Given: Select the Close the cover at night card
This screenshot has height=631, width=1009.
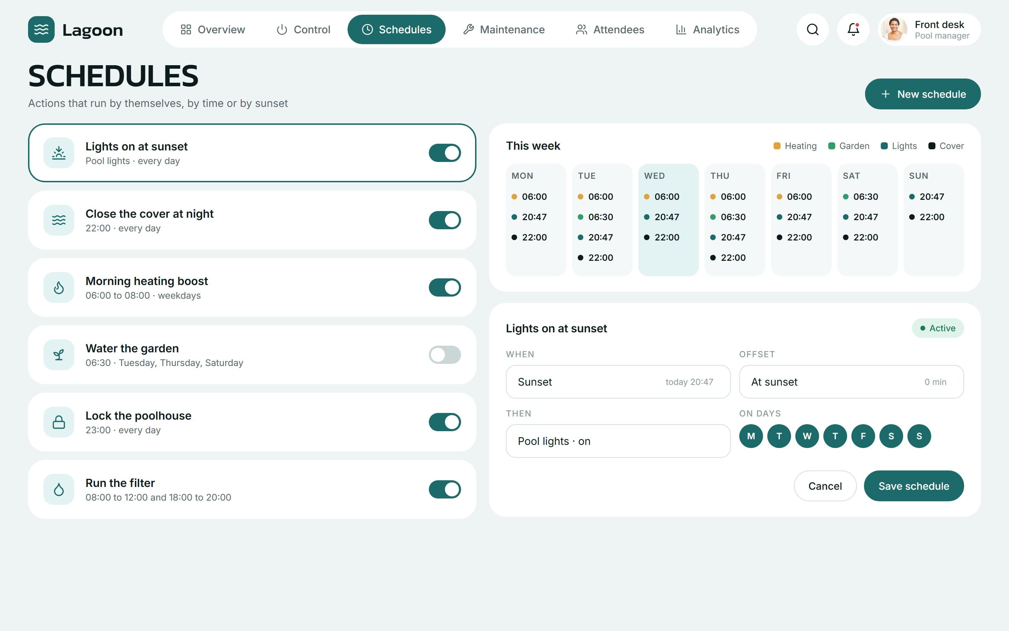Looking at the screenshot, I should 252,220.
